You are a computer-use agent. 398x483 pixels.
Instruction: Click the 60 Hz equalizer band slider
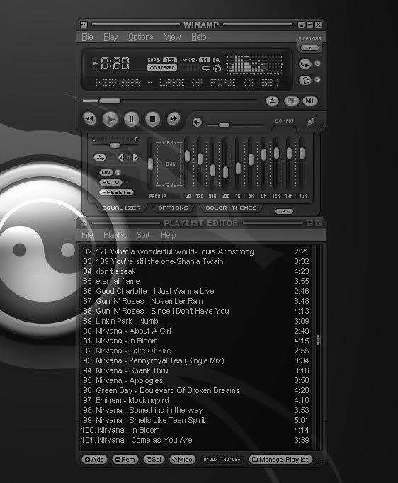pos(187,156)
